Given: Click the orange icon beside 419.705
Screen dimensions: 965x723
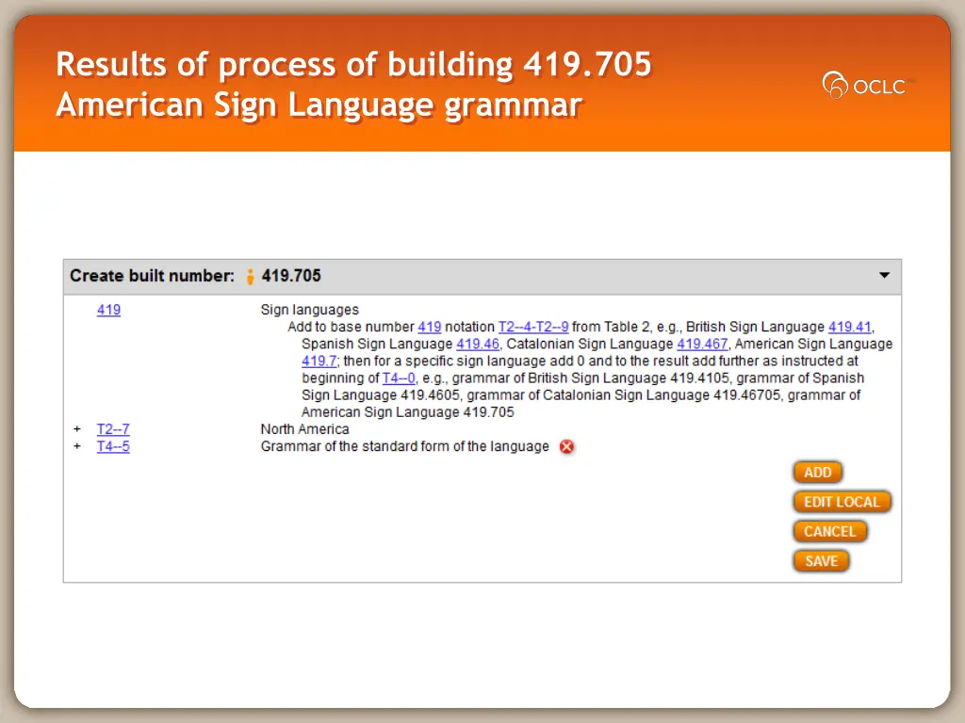Looking at the screenshot, I should [250, 277].
